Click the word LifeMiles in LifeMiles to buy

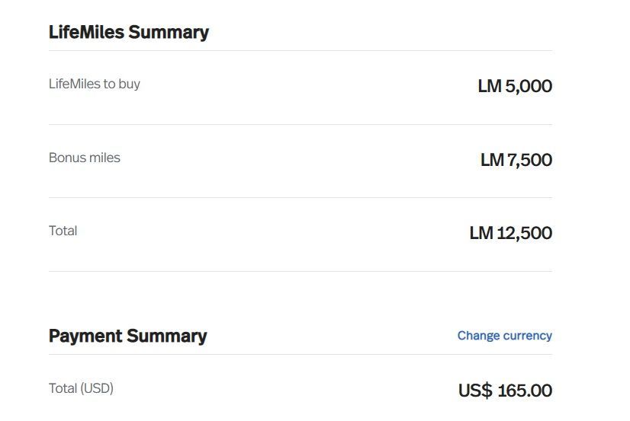(x=75, y=84)
